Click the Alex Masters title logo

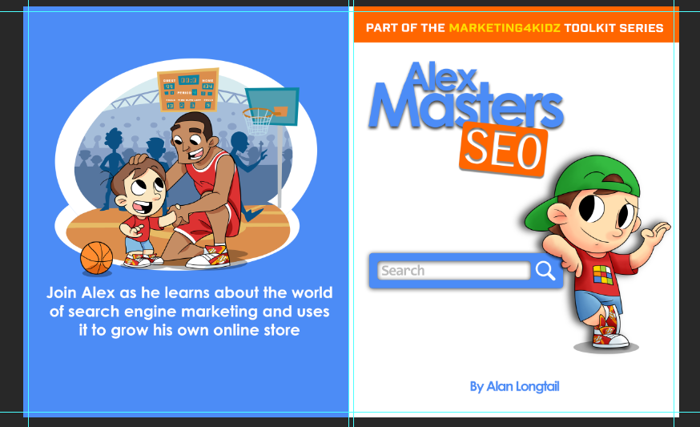click(465, 95)
